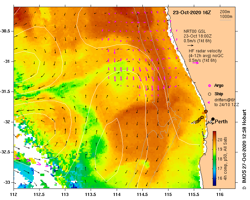Click the 1000m depth legend text
Viewport: 250px width, 200px height.
(226, 17)
